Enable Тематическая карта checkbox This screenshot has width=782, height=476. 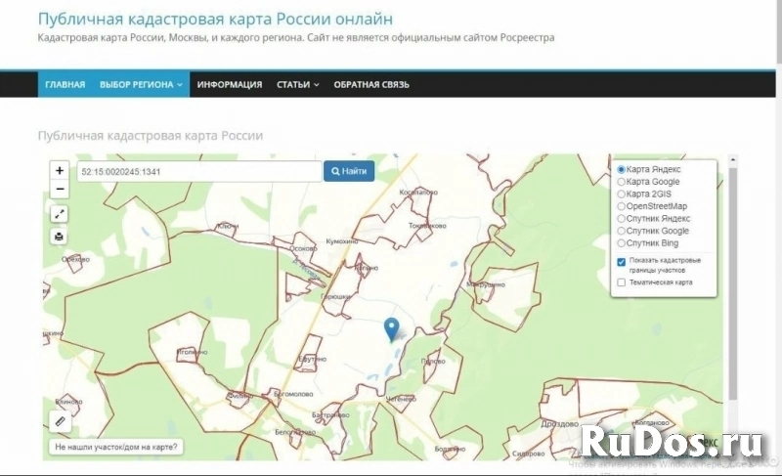pyautogui.click(x=622, y=282)
